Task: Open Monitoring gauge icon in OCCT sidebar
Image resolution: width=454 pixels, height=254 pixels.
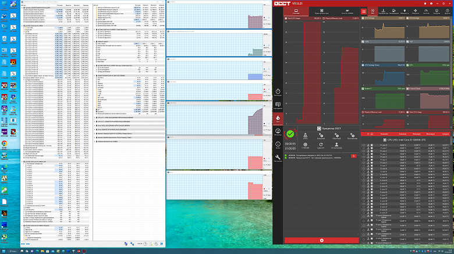Action: pyautogui.click(x=278, y=132)
